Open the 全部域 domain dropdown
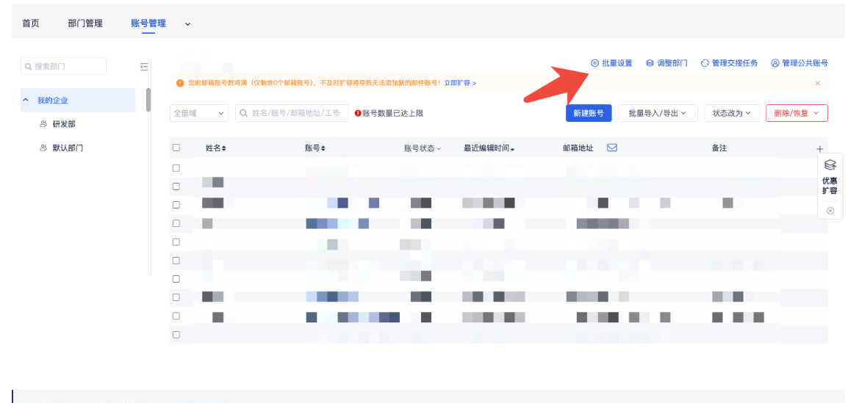Screen dimensions: 859x403 pos(199,113)
